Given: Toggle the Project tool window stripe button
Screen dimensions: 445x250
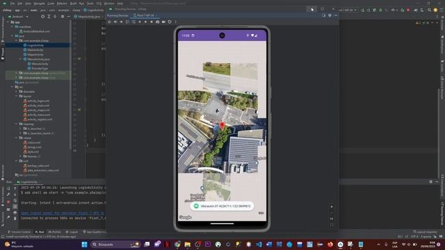Looking at the screenshot, I should (3, 54).
